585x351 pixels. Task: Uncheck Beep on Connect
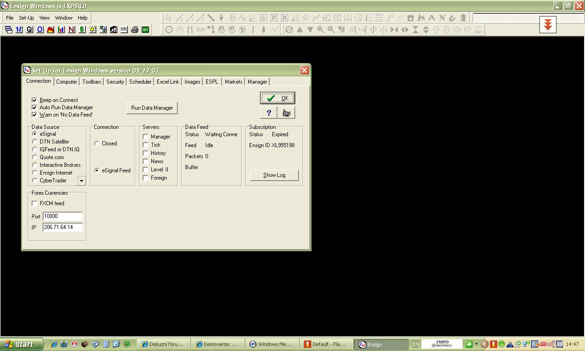coord(34,100)
